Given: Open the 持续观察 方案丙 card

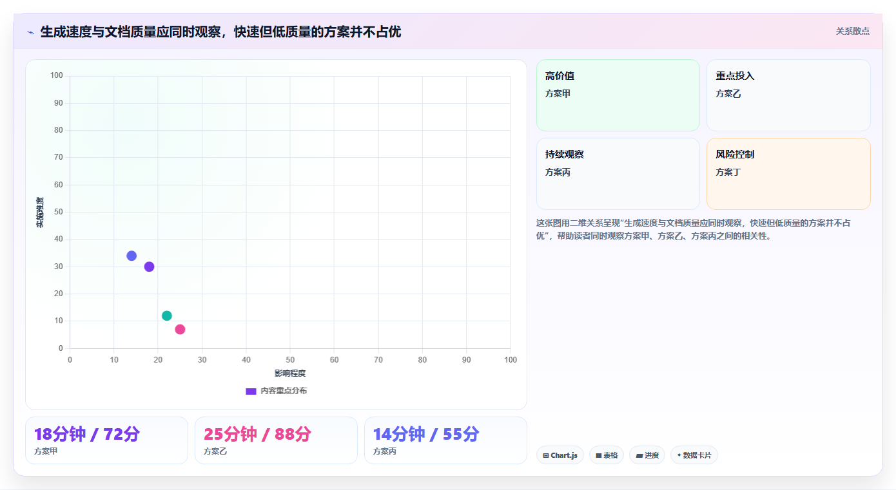Looking at the screenshot, I should coord(618,174).
